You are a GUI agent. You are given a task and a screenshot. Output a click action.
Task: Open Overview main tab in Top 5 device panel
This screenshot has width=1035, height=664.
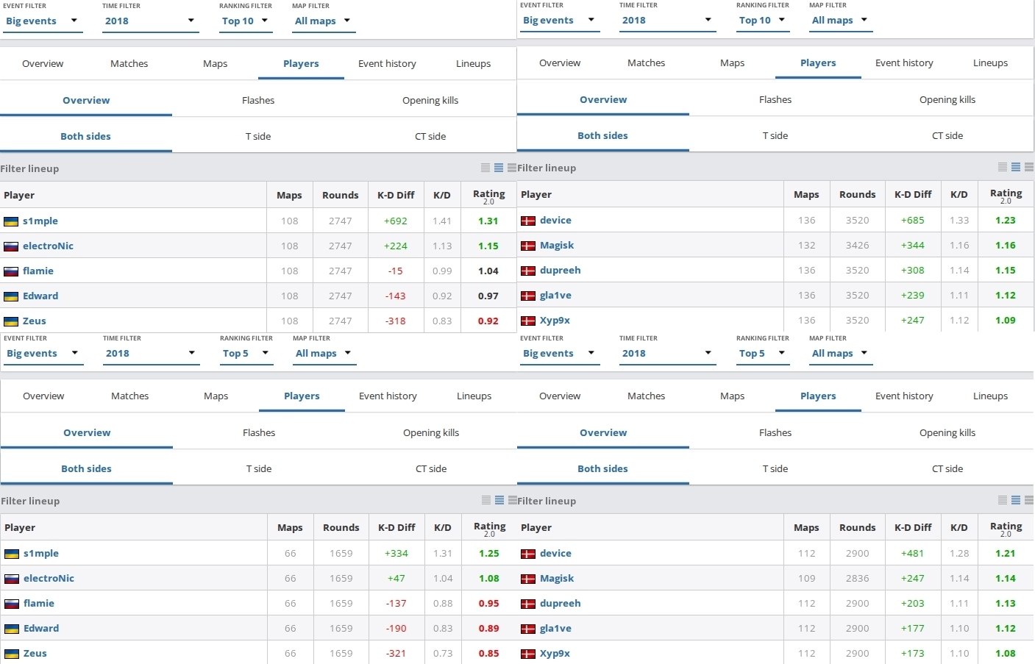560,396
